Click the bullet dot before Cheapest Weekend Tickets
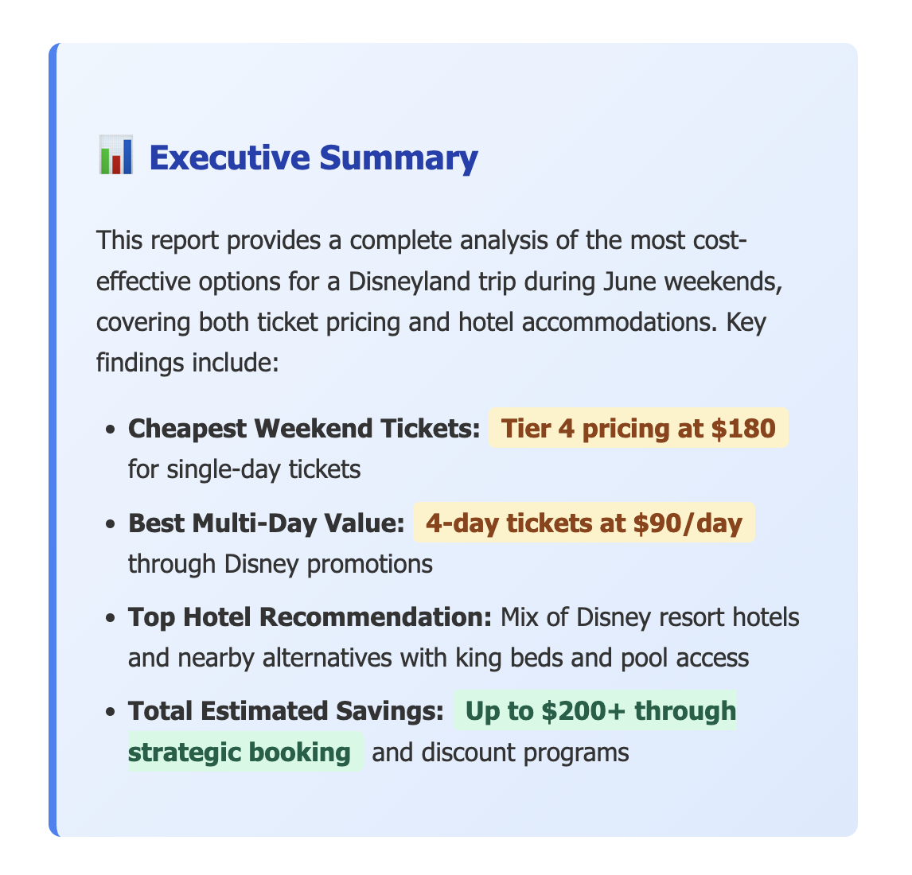 (111, 430)
